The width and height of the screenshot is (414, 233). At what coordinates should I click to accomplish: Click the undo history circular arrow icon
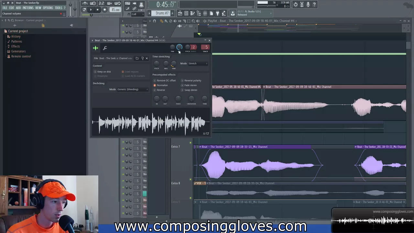(295, 5)
